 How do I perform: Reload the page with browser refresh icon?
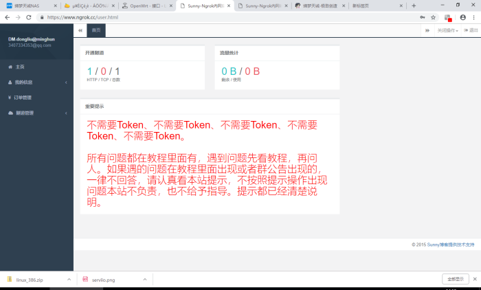click(29, 16)
